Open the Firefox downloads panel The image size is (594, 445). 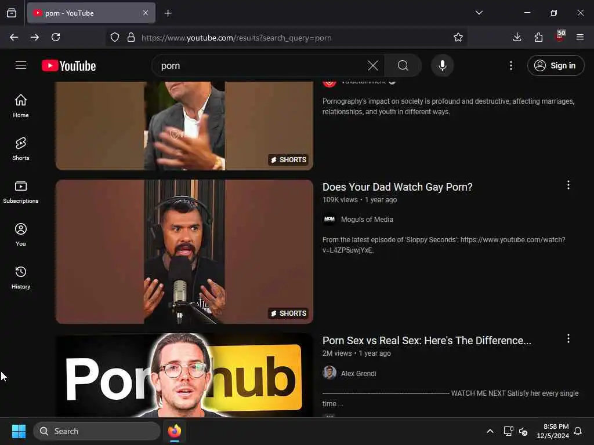517,38
